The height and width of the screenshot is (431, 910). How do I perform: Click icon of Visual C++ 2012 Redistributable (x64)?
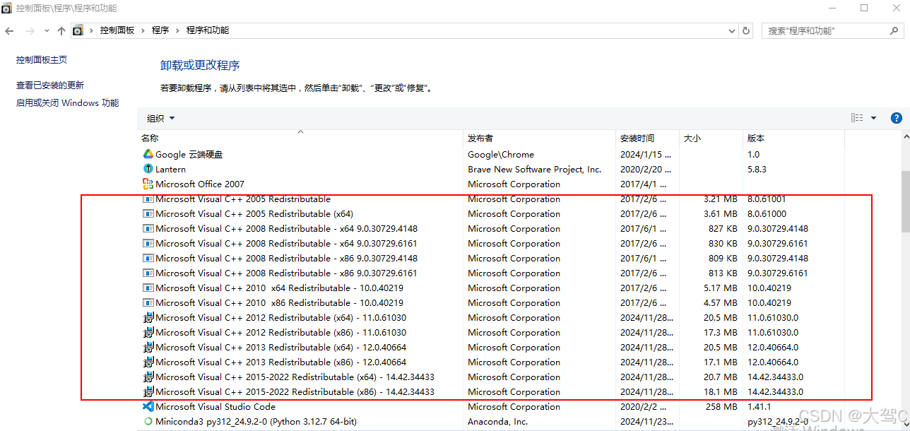(148, 317)
